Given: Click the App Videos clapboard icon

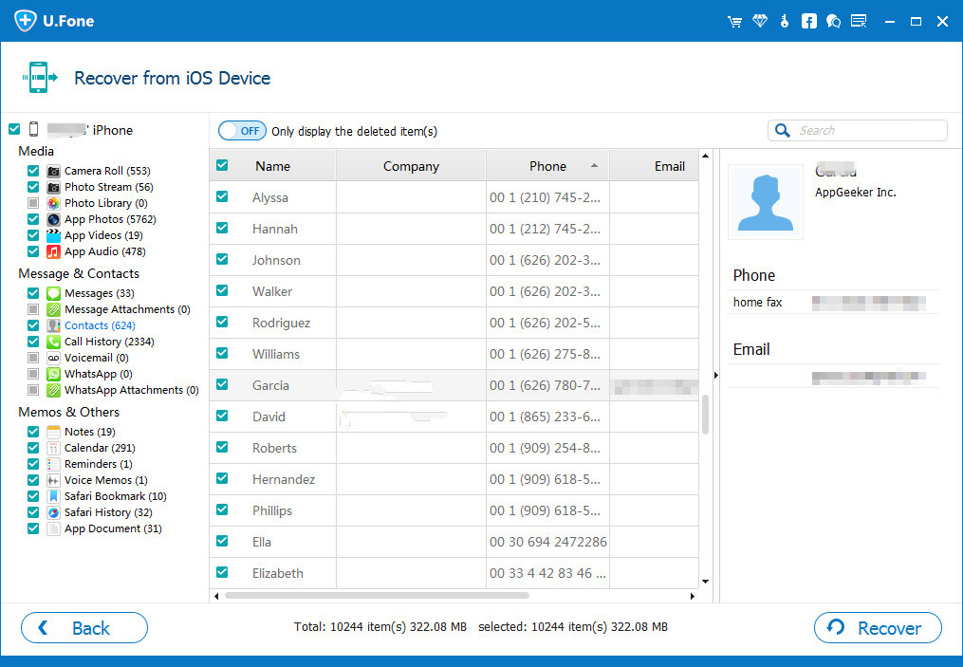Looking at the screenshot, I should pos(53,235).
